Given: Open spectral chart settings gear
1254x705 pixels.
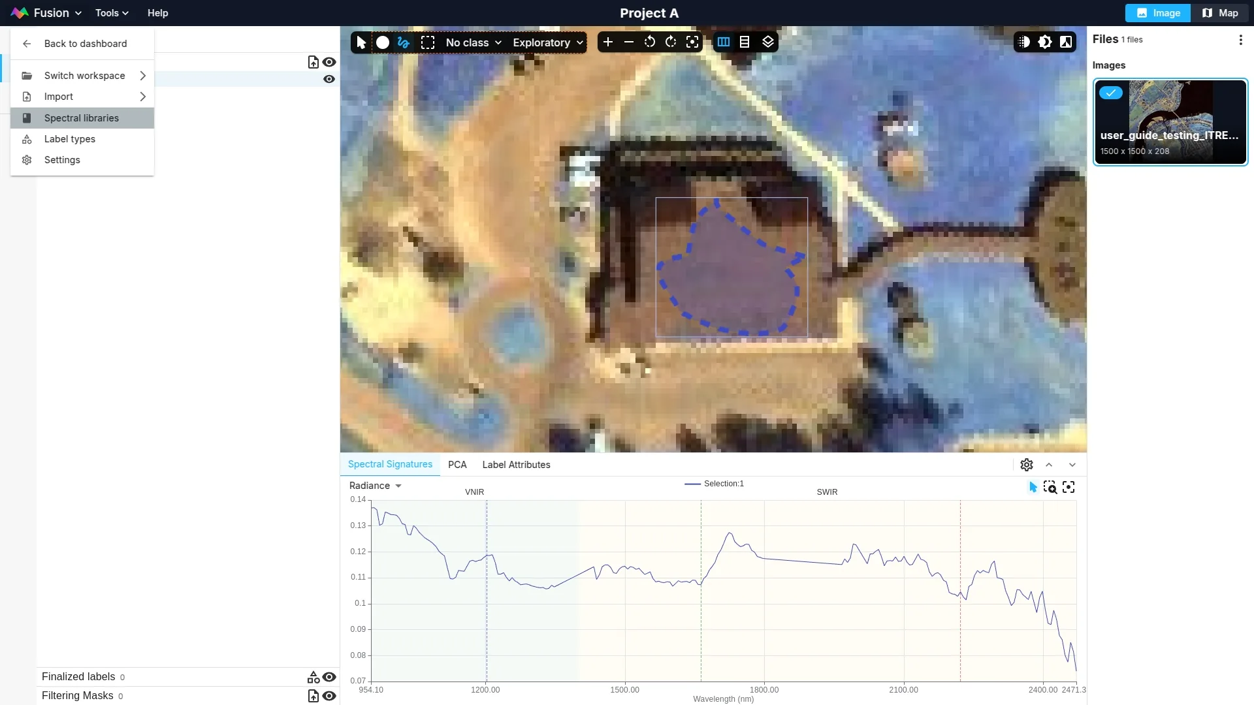Looking at the screenshot, I should tap(1027, 465).
